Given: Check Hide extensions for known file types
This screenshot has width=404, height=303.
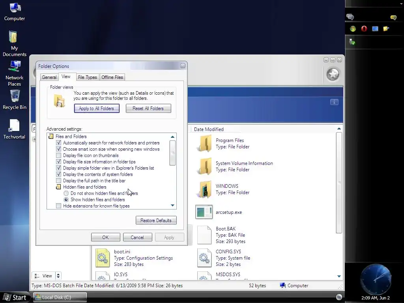Looking at the screenshot, I should [x=58, y=206].
